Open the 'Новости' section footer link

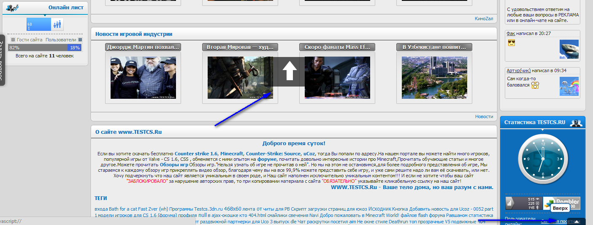[x=484, y=117]
